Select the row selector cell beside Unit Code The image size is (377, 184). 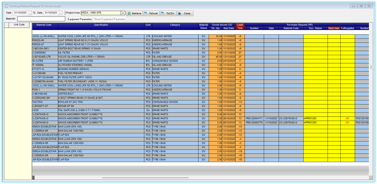pos(7,25)
